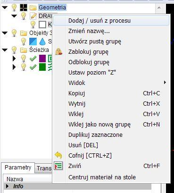Image resolution: width=174 pixels, height=193 pixels.
Task: Open the 'Widok' submenu
Action: tap(111, 83)
